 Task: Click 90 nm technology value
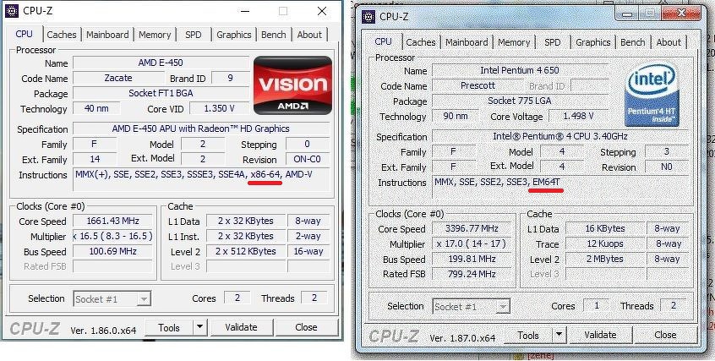456,116
